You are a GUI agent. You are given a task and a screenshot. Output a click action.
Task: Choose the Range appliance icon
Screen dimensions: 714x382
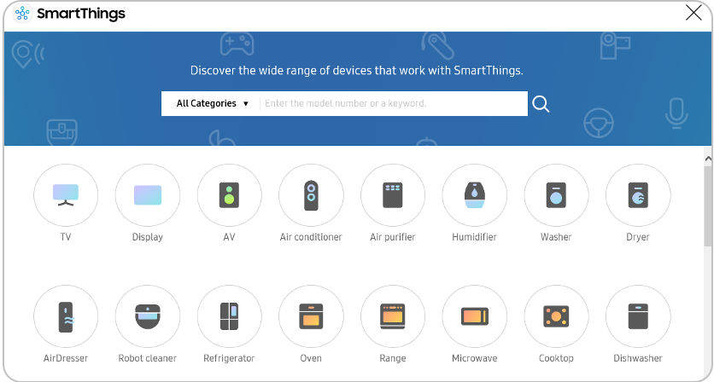[x=393, y=317]
